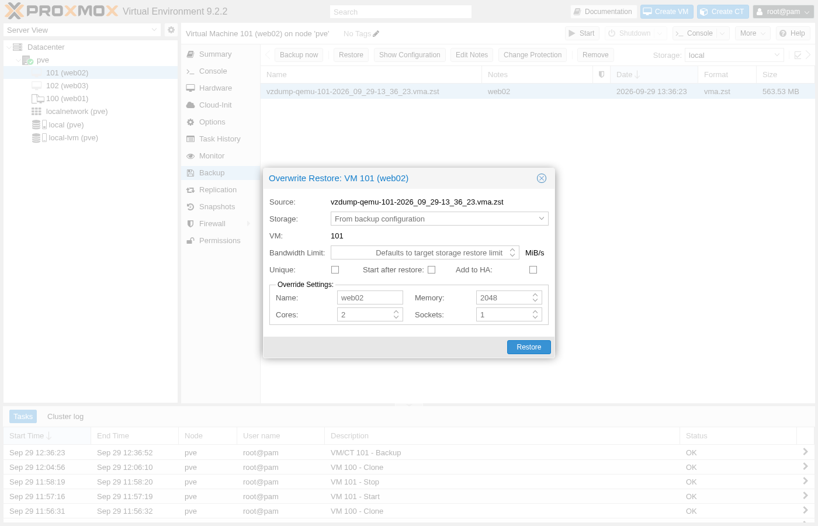Expand the Firewall submenu arrow

click(x=249, y=224)
